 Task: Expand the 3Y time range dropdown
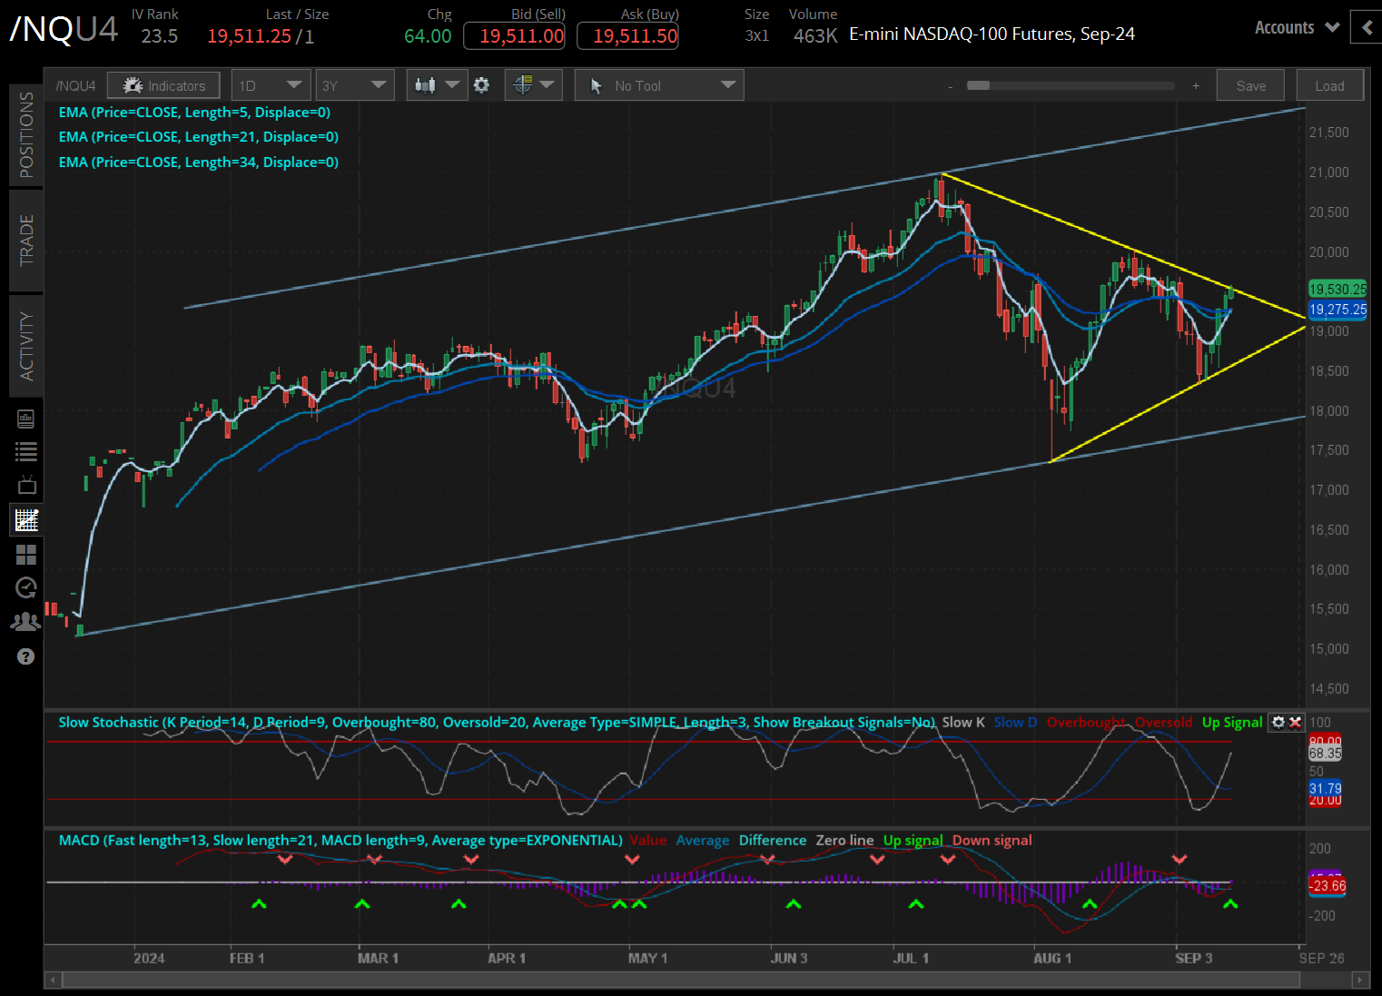click(354, 84)
